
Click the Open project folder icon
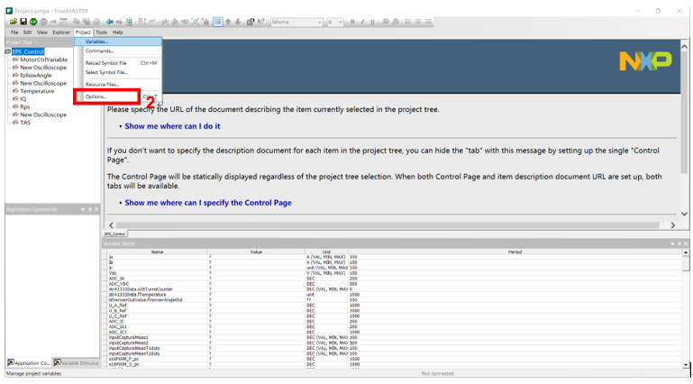pyautogui.click(x=12, y=21)
